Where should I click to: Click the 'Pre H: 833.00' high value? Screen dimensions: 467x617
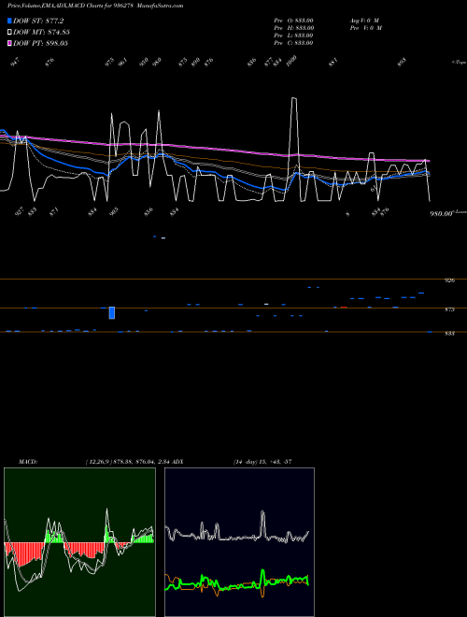(x=293, y=28)
